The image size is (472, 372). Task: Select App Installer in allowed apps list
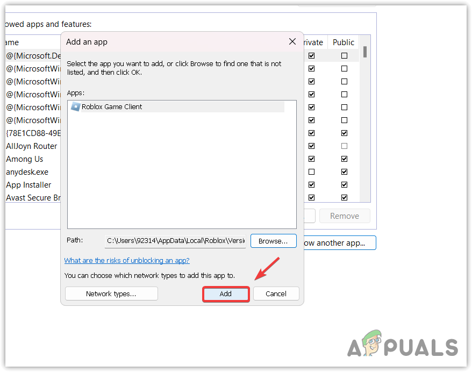[28, 185]
